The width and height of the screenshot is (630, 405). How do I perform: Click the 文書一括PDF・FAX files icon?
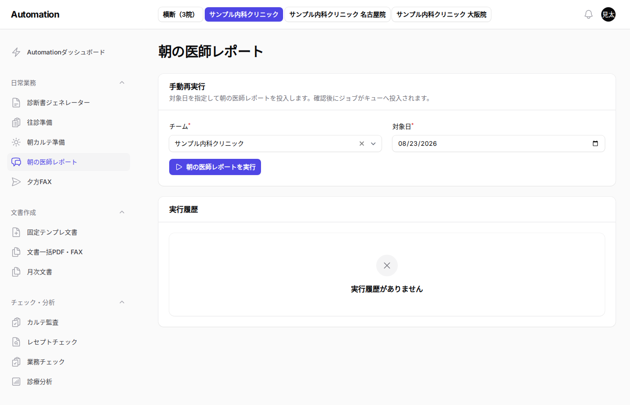click(x=16, y=252)
